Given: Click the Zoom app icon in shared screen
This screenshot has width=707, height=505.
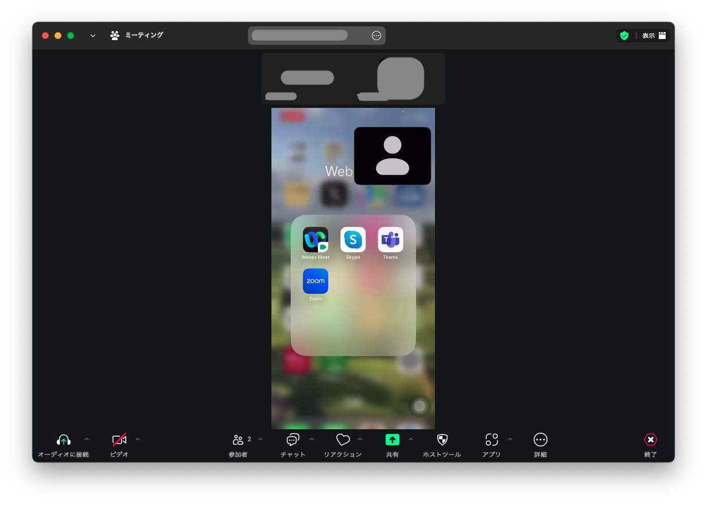Looking at the screenshot, I should pos(316,281).
